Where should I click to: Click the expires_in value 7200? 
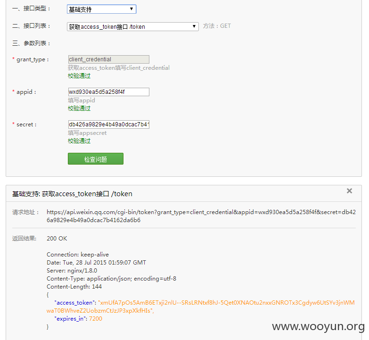[96, 319]
